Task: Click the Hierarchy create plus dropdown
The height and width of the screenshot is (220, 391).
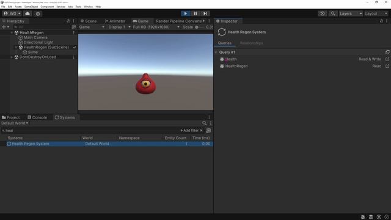Action: tap(5, 27)
